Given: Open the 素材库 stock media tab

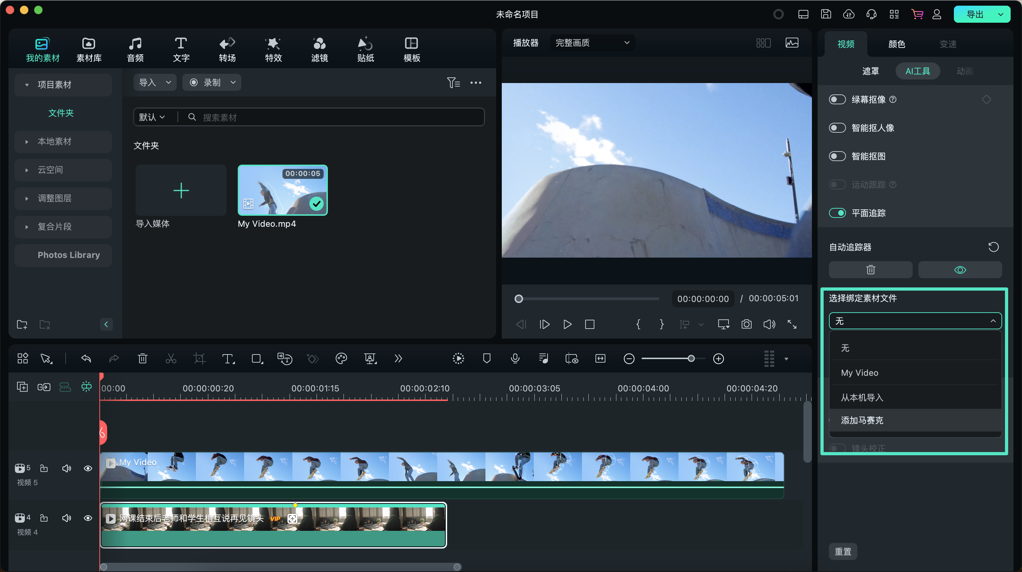Looking at the screenshot, I should [x=88, y=50].
